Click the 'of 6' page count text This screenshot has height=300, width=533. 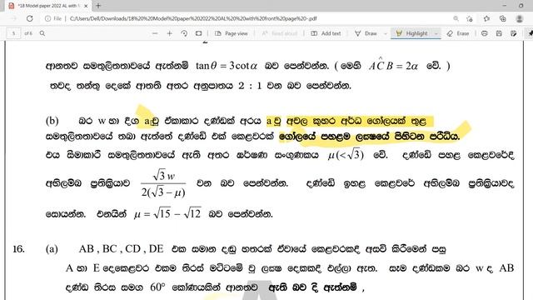point(28,33)
